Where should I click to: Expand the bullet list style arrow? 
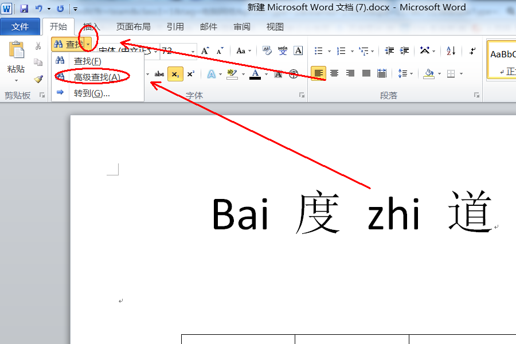tap(329, 51)
